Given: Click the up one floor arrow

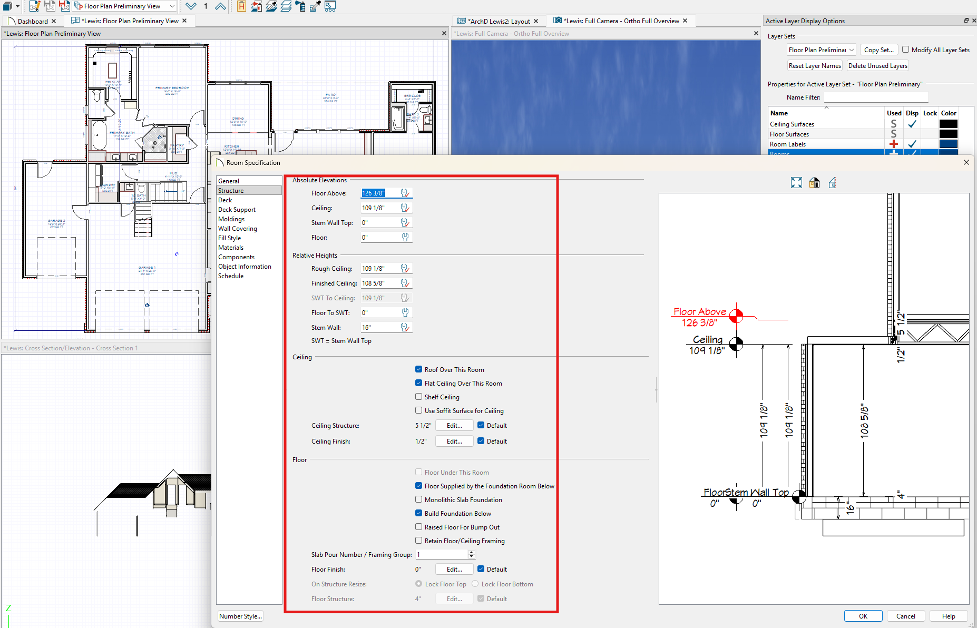Looking at the screenshot, I should pyautogui.click(x=220, y=6).
